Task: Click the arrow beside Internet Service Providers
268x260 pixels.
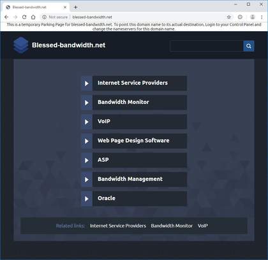Action: [87, 83]
